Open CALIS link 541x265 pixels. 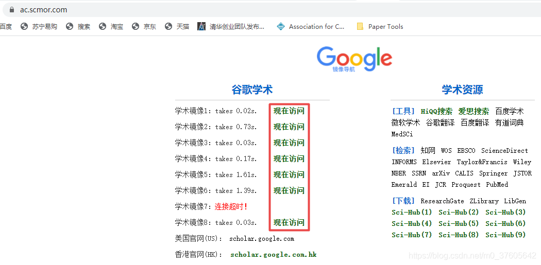[464, 173]
